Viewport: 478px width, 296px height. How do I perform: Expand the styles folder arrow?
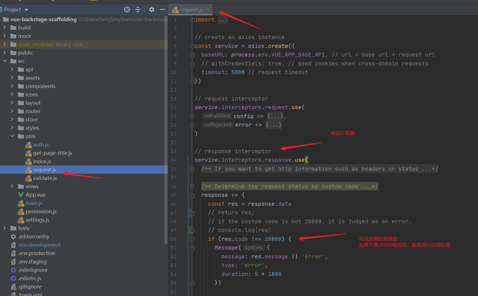(12, 128)
